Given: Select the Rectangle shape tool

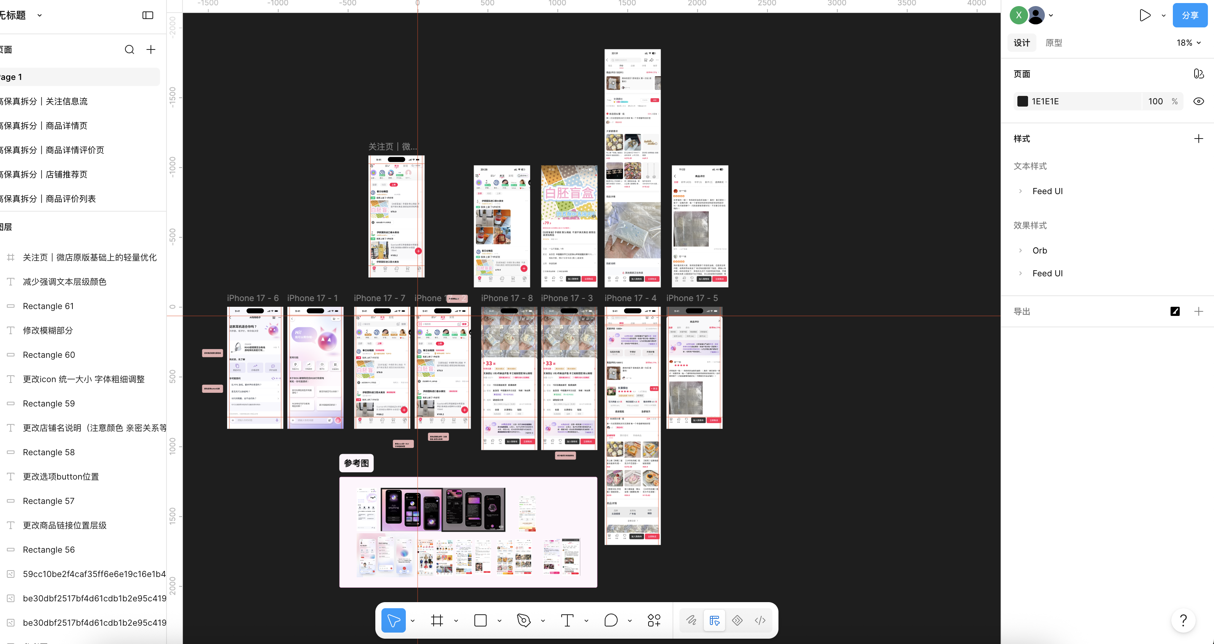Looking at the screenshot, I should click(480, 620).
